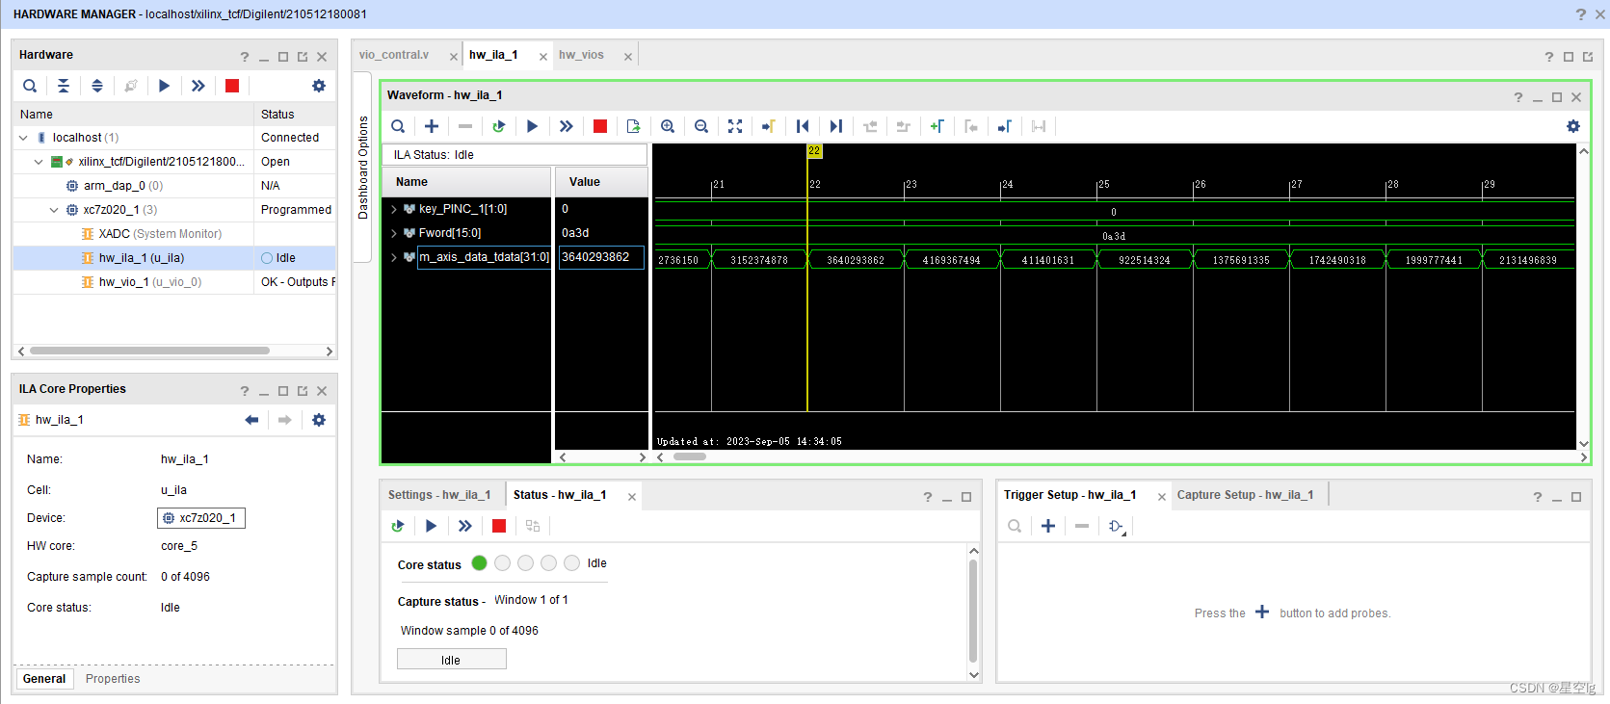1610x704 pixels.
Task: Run trigger in the Waveform toolbar
Action: click(532, 126)
